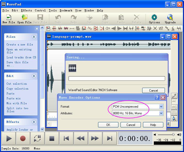
Task: Click the stacked-lines pyramid effect icon
Action: coord(173,28)
